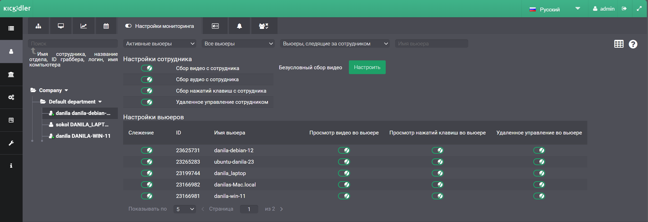Switch to the ID card tab icon
Image resolution: width=648 pixels, height=222 pixels.
[x=215, y=26]
